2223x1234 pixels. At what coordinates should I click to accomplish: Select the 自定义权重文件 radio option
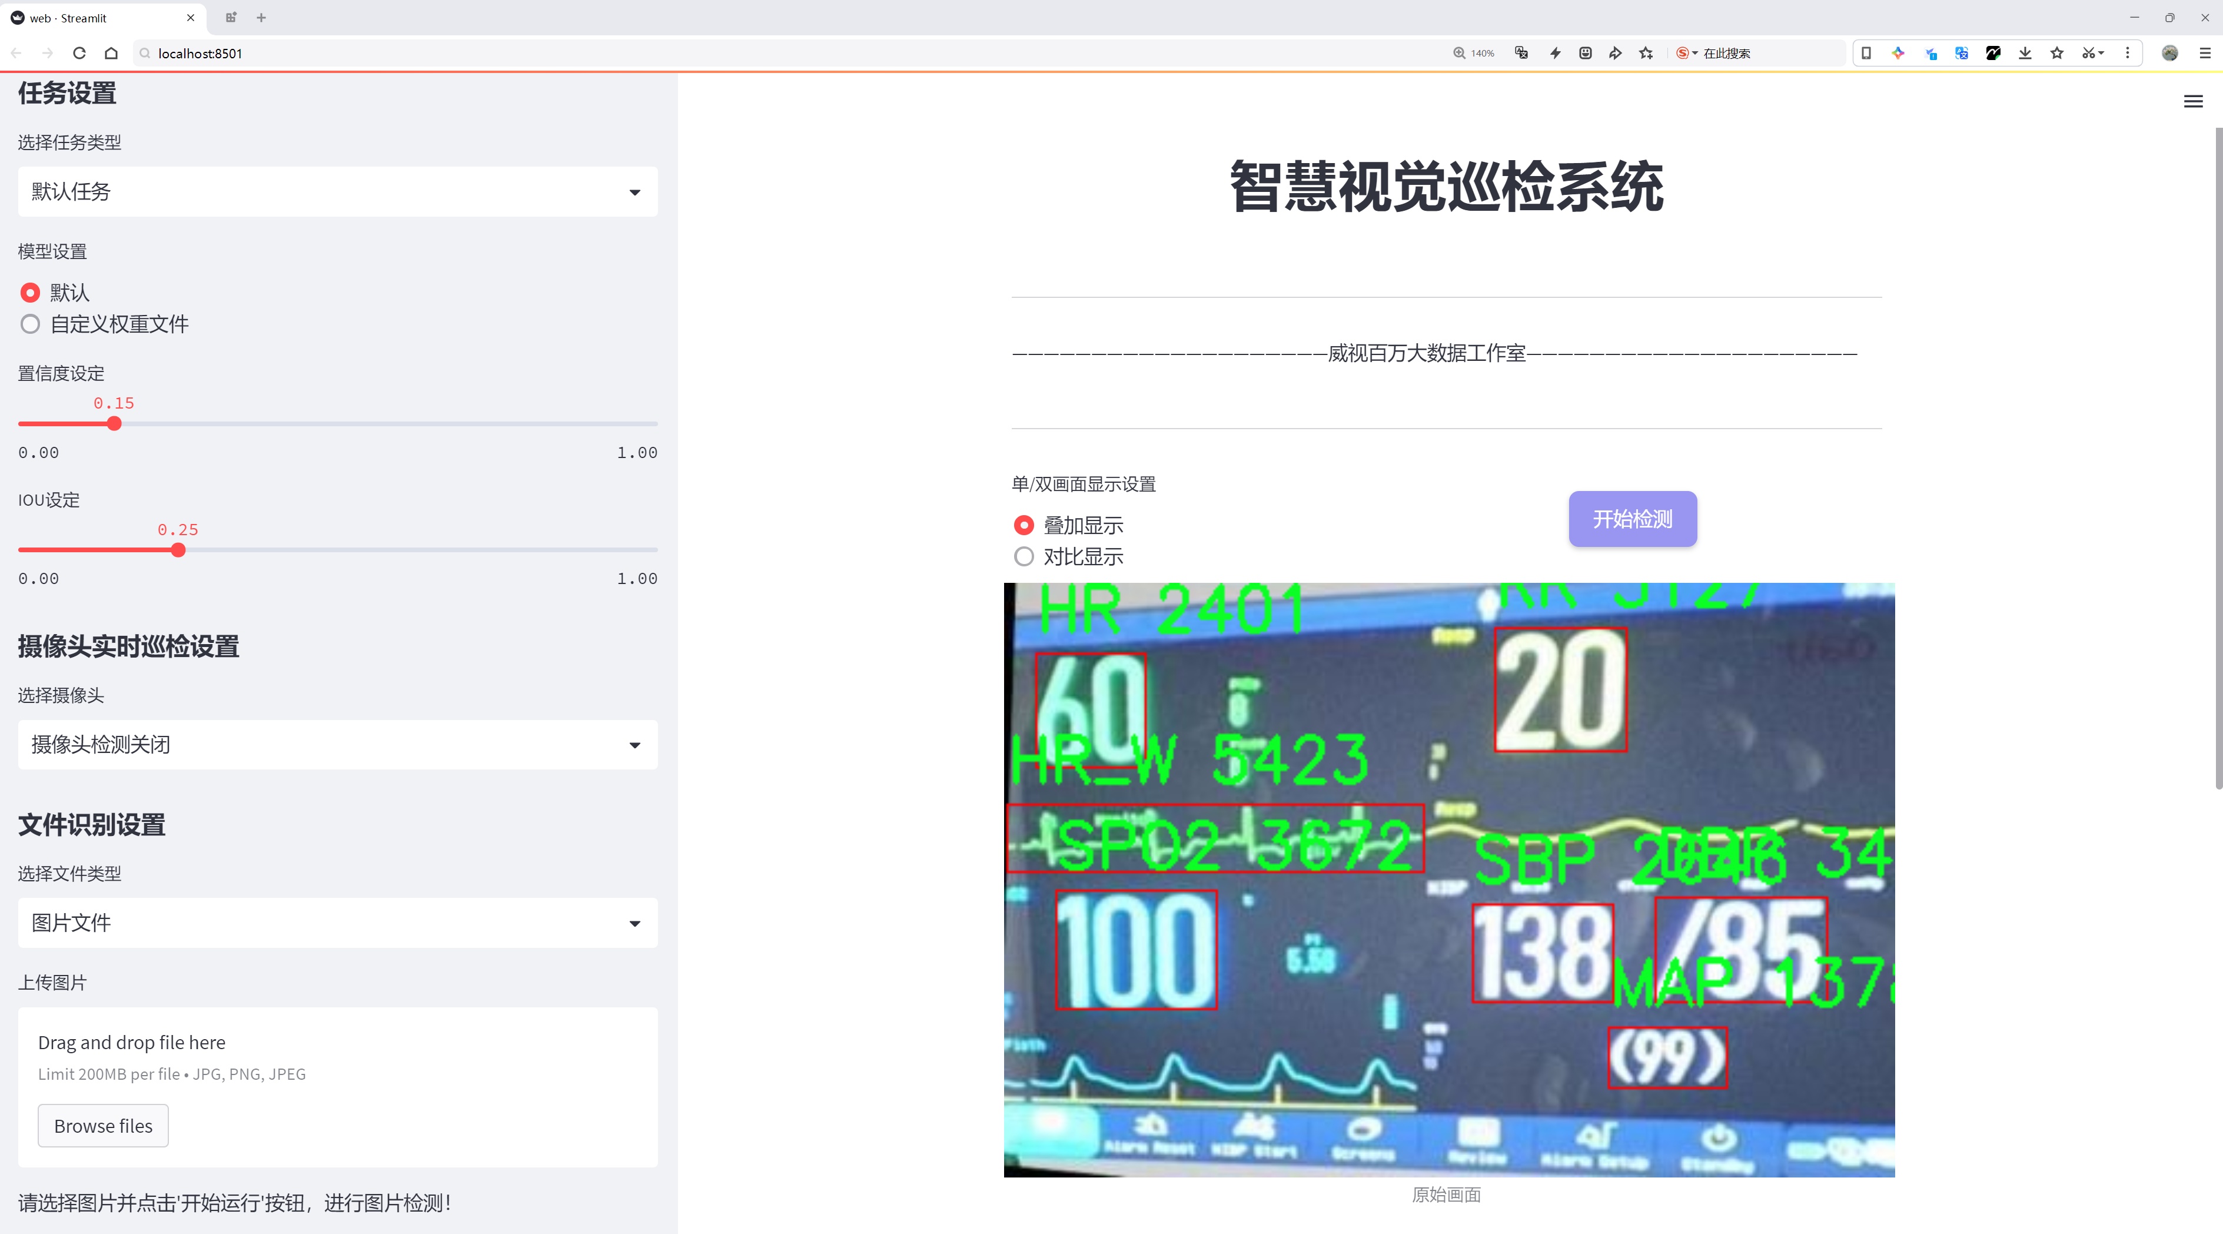[x=104, y=324]
